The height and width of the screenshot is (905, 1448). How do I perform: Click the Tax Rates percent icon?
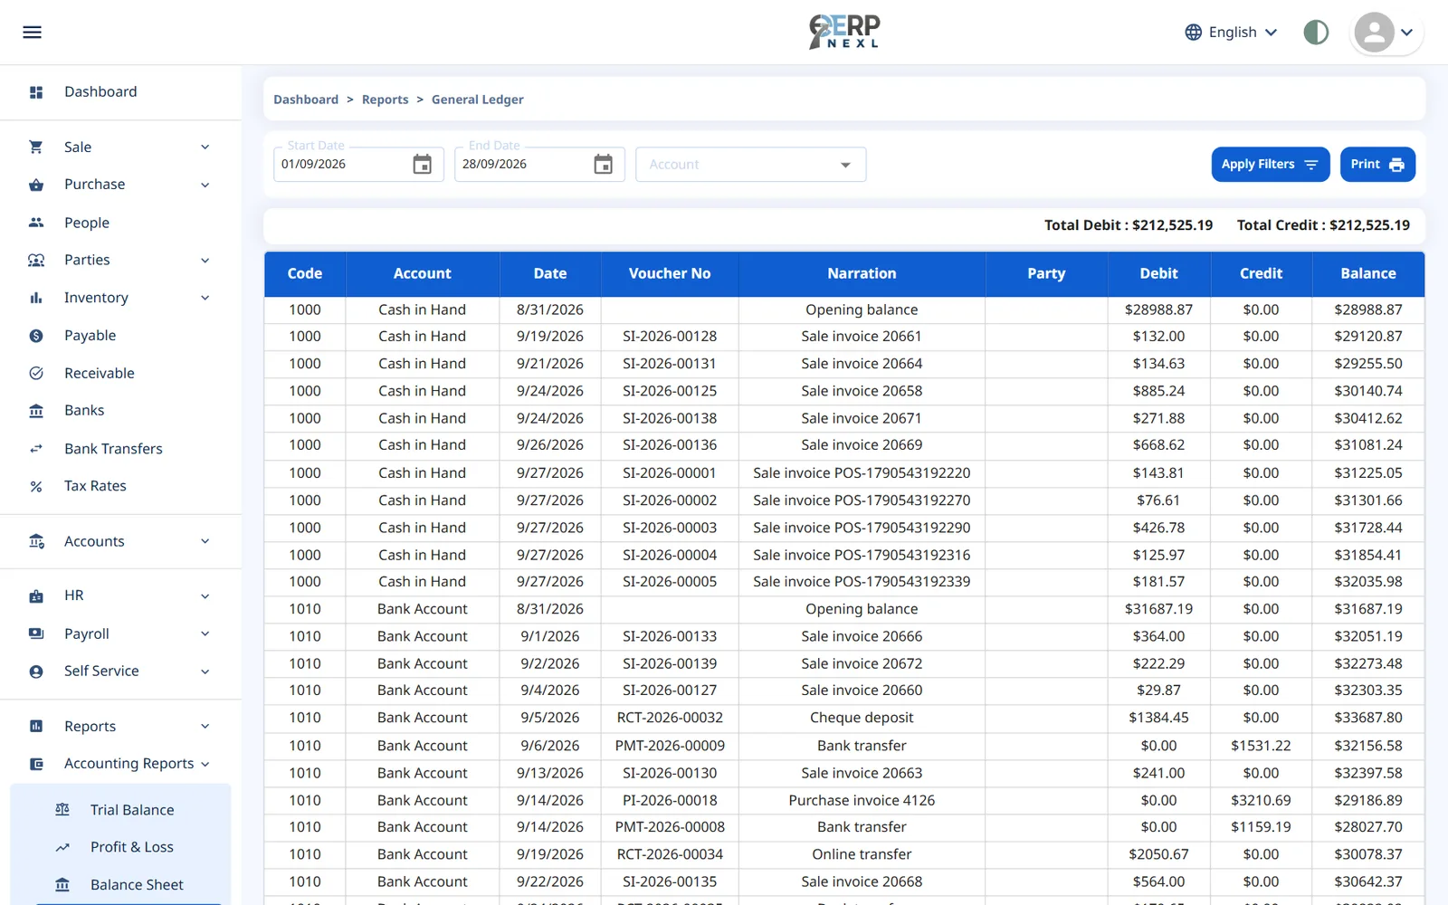pos(36,486)
